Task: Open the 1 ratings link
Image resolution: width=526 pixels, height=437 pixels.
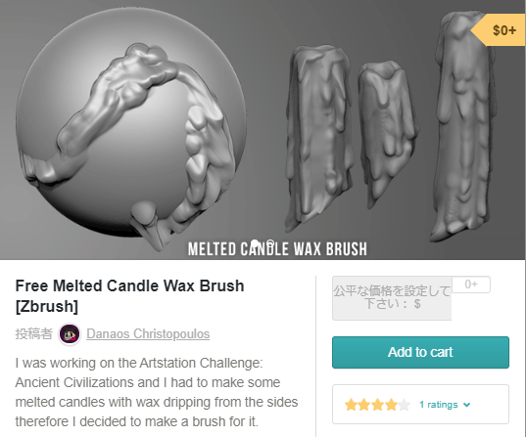Action: (439, 405)
